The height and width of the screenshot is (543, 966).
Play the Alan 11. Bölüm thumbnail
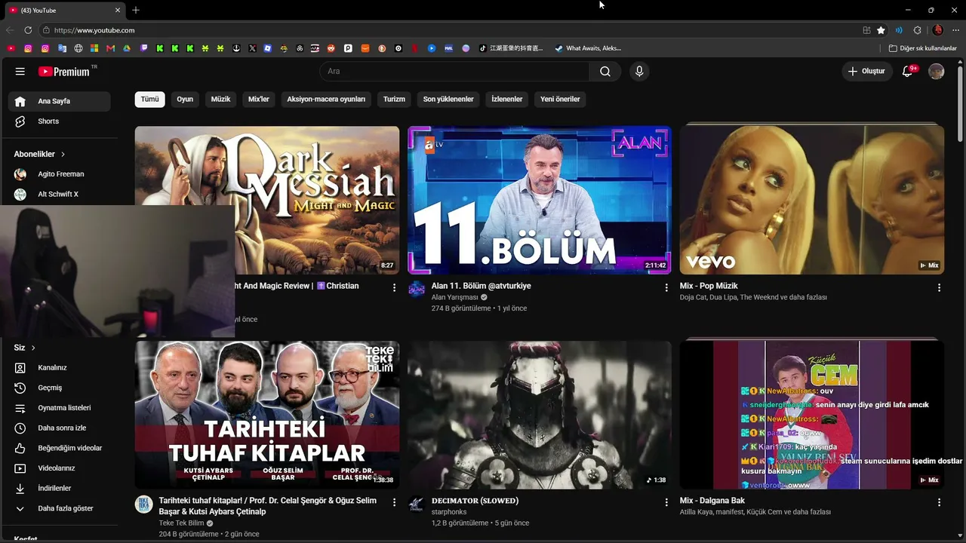[540, 200]
